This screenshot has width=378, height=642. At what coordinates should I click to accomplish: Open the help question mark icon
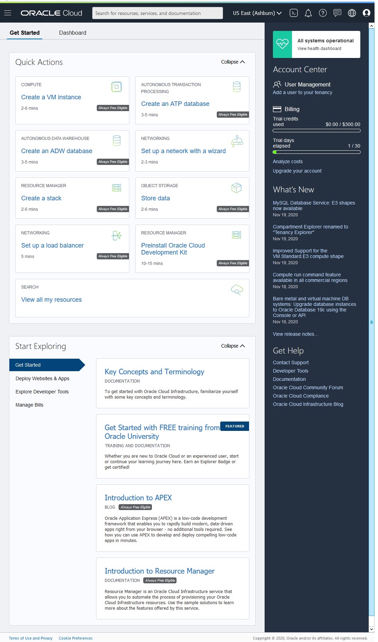pos(323,13)
